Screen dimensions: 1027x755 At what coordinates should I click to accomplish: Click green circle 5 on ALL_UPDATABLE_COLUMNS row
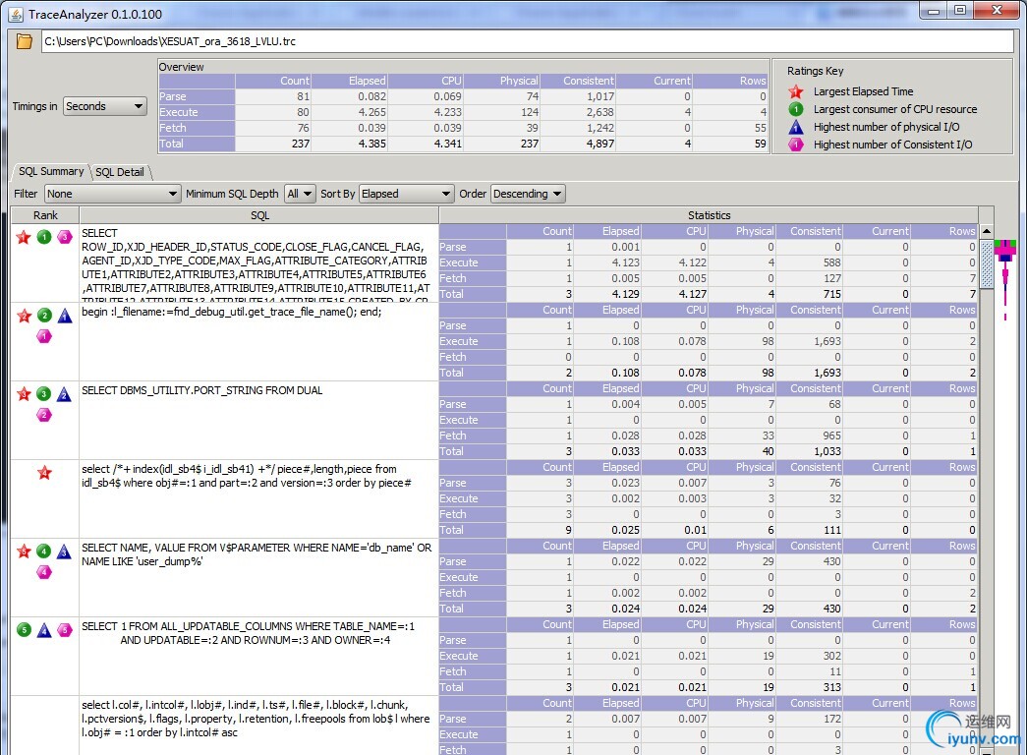[24, 630]
